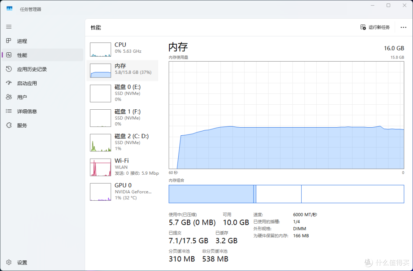Select the CPU performance graph thumbnail
Screen dimensions: 413x271
[100, 50]
